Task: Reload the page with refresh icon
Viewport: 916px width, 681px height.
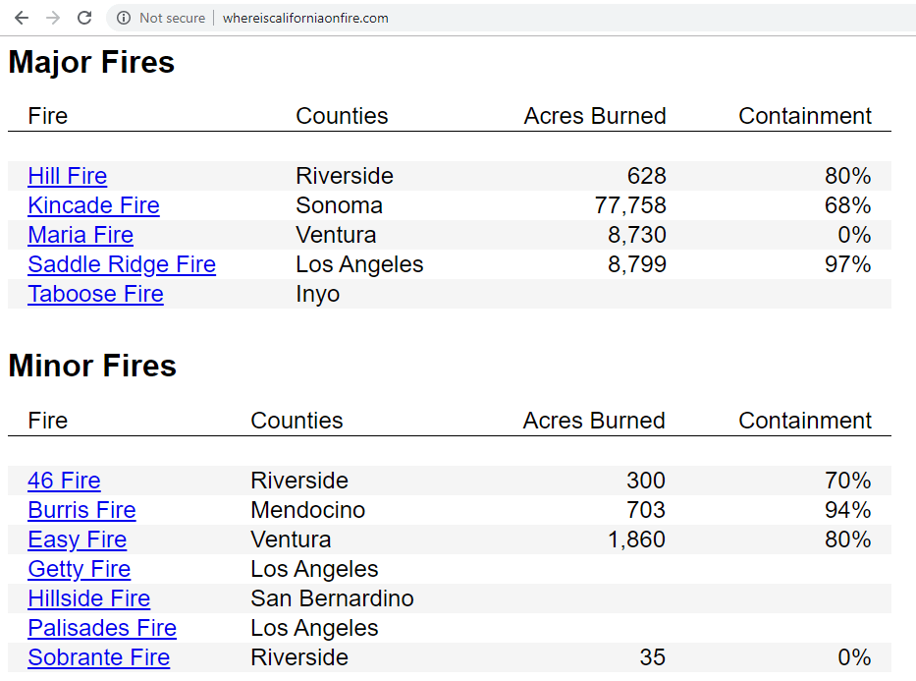Action: (x=84, y=18)
